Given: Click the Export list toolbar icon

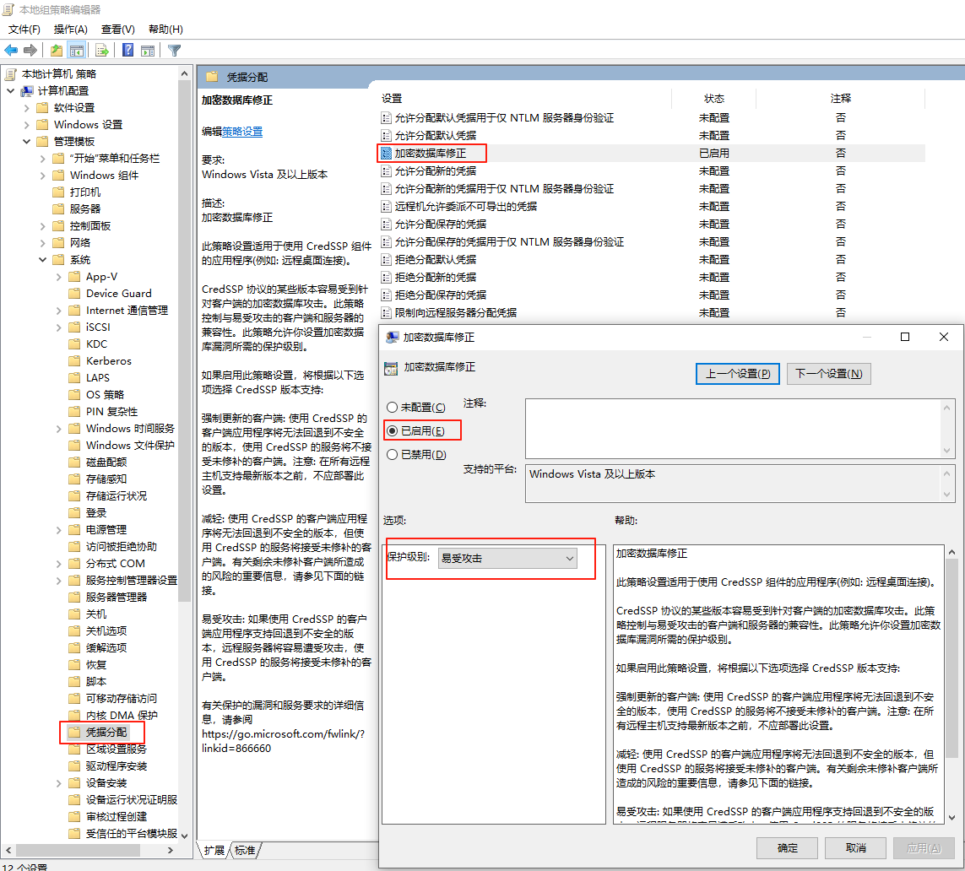Looking at the screenshot, I should (x=101, y=50).
